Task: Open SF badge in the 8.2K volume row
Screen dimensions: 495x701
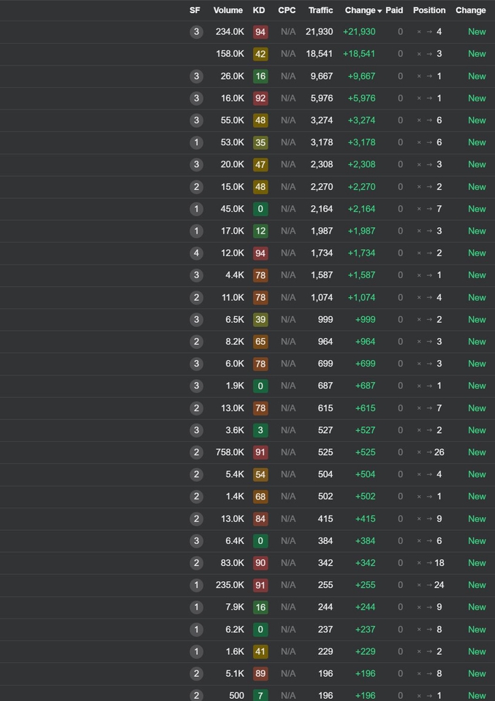Action: click(x=196, y=342)
